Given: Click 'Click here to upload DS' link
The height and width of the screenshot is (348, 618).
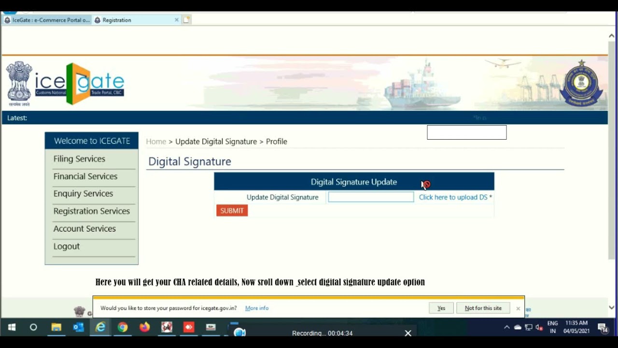Looking at the screenshot, I should 453,197.
